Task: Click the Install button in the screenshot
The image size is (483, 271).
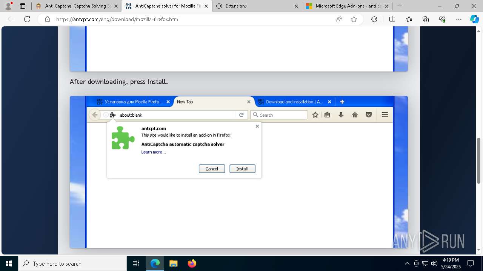Action: (x=242, y=169)
